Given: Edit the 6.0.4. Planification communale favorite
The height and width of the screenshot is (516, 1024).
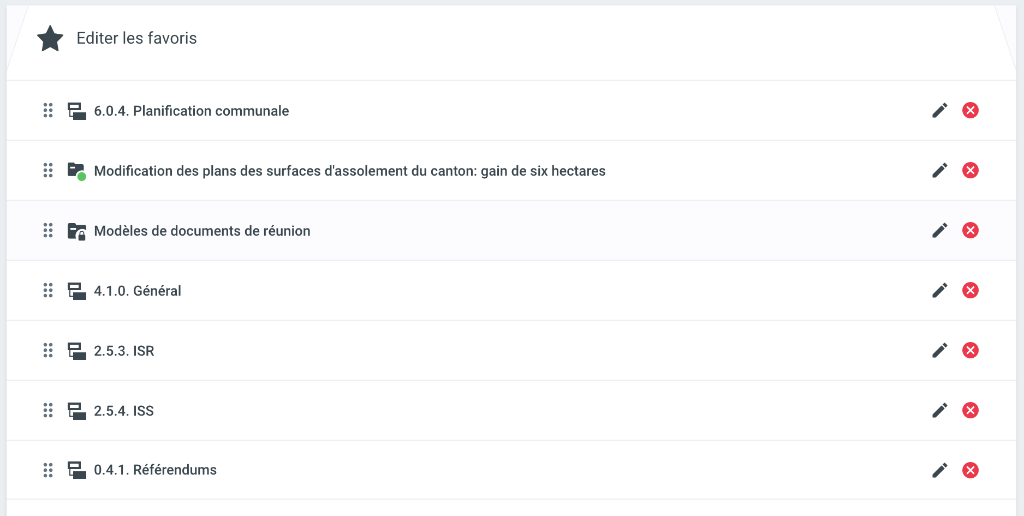Looking at the screenshot, I should tap(939, 111).
